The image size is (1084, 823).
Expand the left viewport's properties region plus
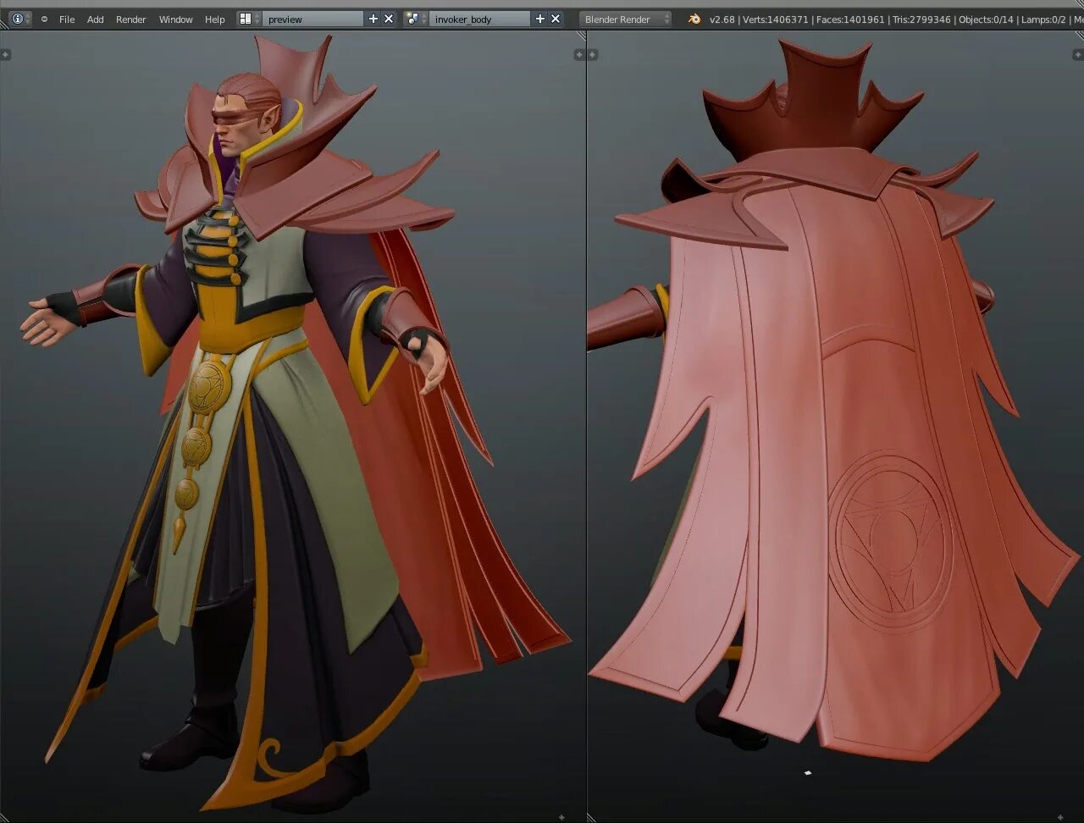coord(578,55)
